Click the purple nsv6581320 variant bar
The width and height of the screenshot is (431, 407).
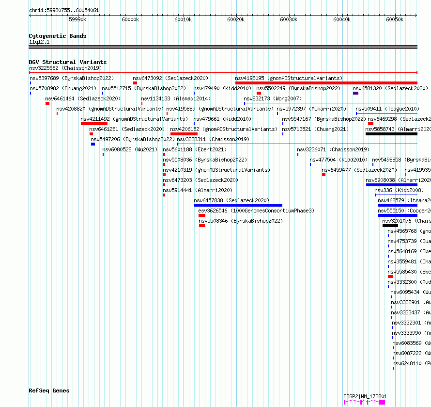355,93
